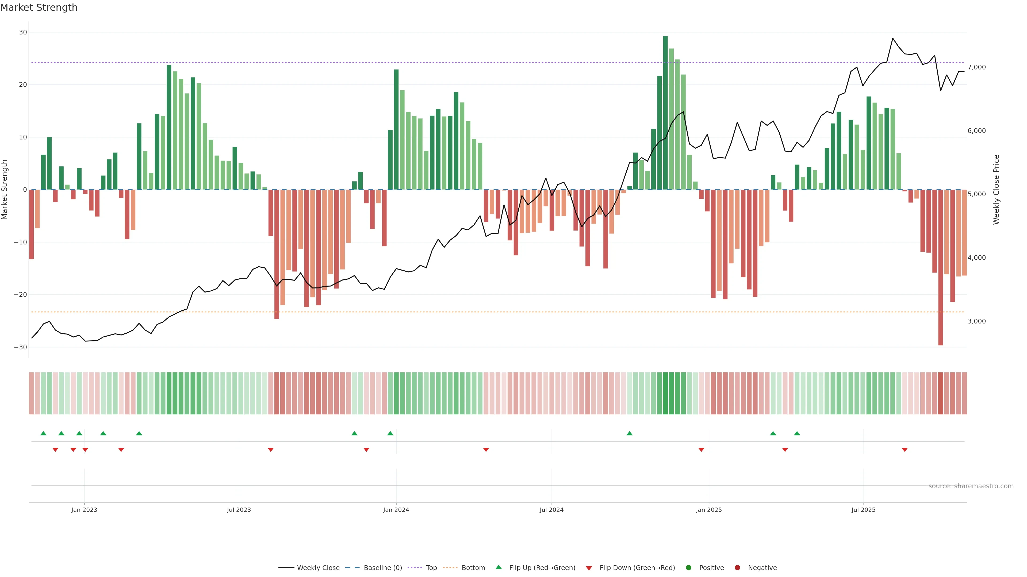
Task: Click the Jul 2025 x-axis label
Action: pos(863,510)
